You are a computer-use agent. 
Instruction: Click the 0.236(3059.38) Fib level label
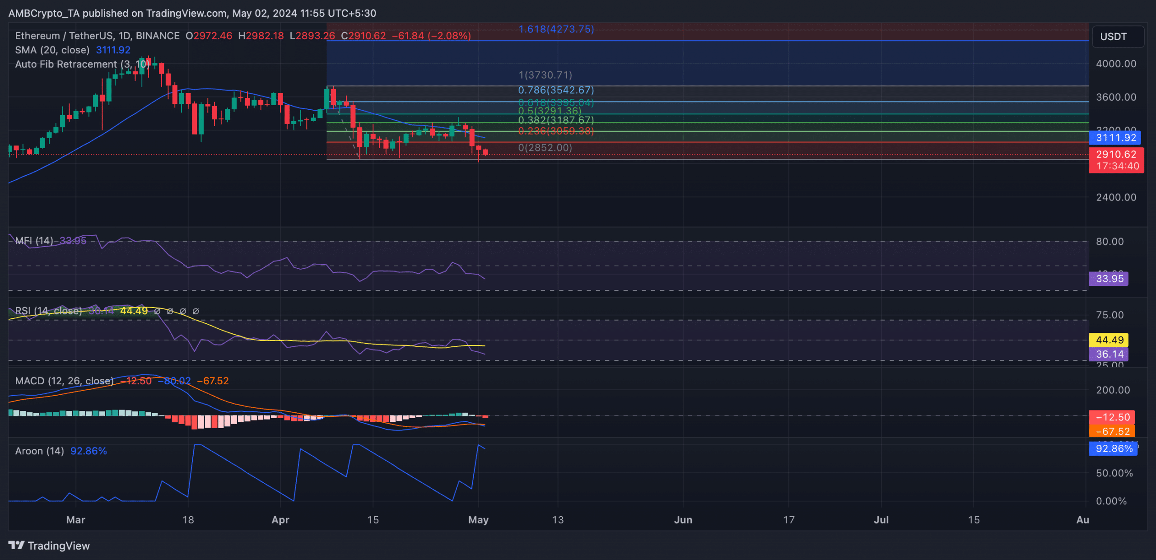pyautogui.click(x=556, y=131)
